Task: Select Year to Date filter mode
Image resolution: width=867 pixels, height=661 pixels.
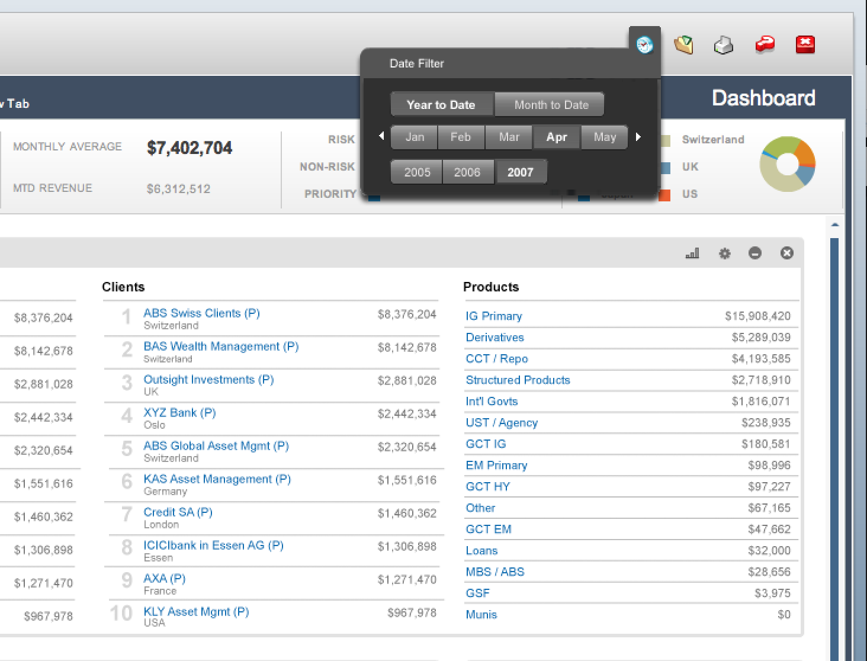Action: click(441, 105)
